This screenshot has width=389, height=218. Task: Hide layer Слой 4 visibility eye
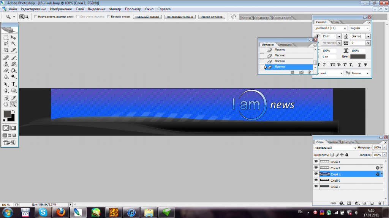click(316, 161)
